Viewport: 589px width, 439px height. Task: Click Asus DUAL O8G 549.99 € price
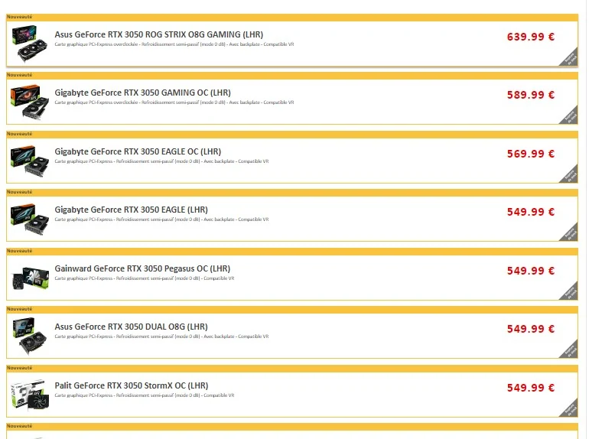[x=530, y=329]
